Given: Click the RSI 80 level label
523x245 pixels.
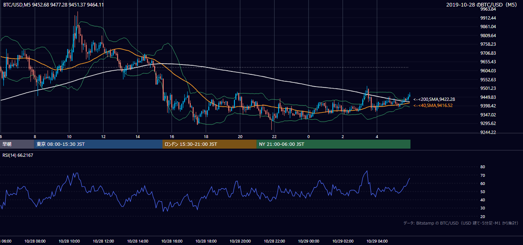Looking at the screenshot, I should tap(483, 167).
